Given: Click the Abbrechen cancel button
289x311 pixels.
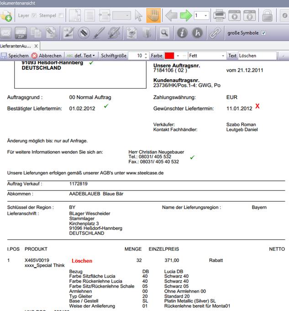Looking at the screenshot, I should click(x=47, y=56).
